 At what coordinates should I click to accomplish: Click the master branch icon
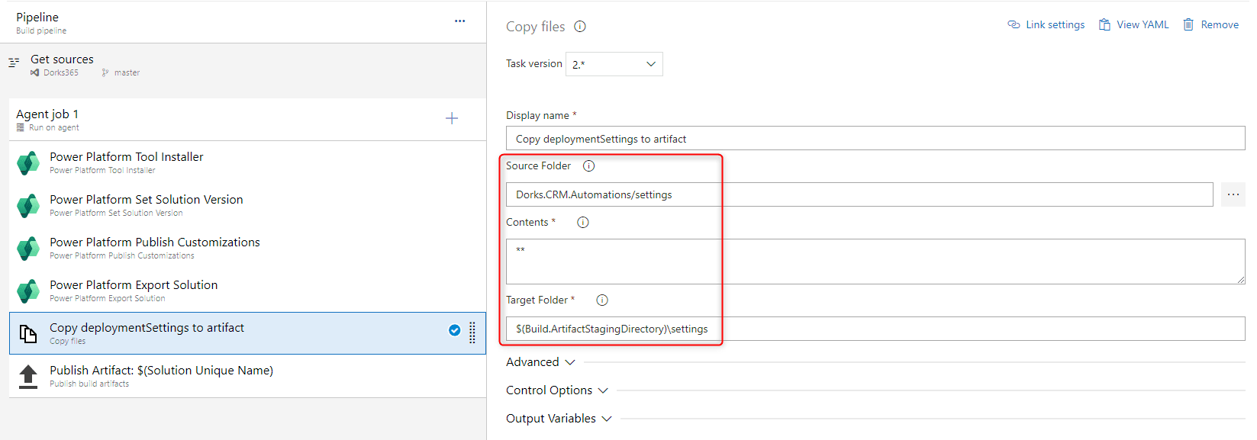[x=105, y=72]
